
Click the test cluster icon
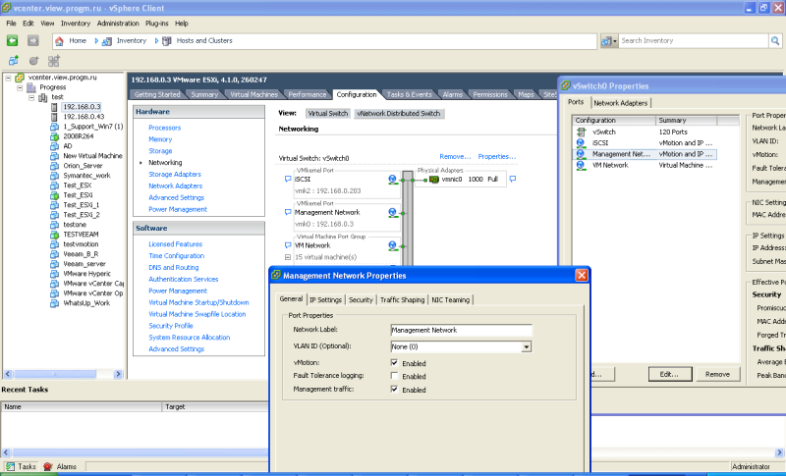coord(43,97)
